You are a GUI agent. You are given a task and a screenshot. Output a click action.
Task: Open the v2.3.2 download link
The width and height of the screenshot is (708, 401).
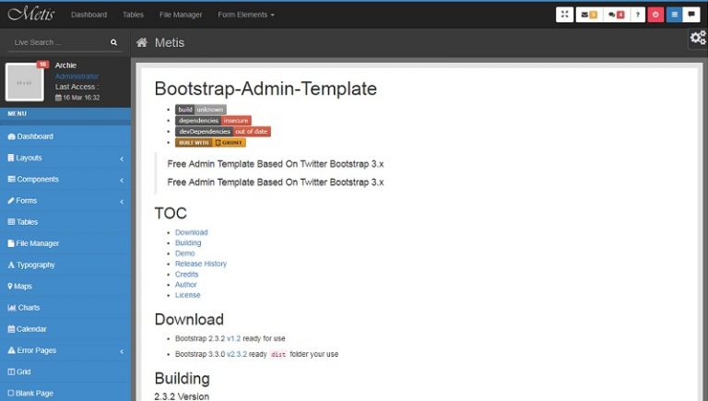tap(237, 354)
